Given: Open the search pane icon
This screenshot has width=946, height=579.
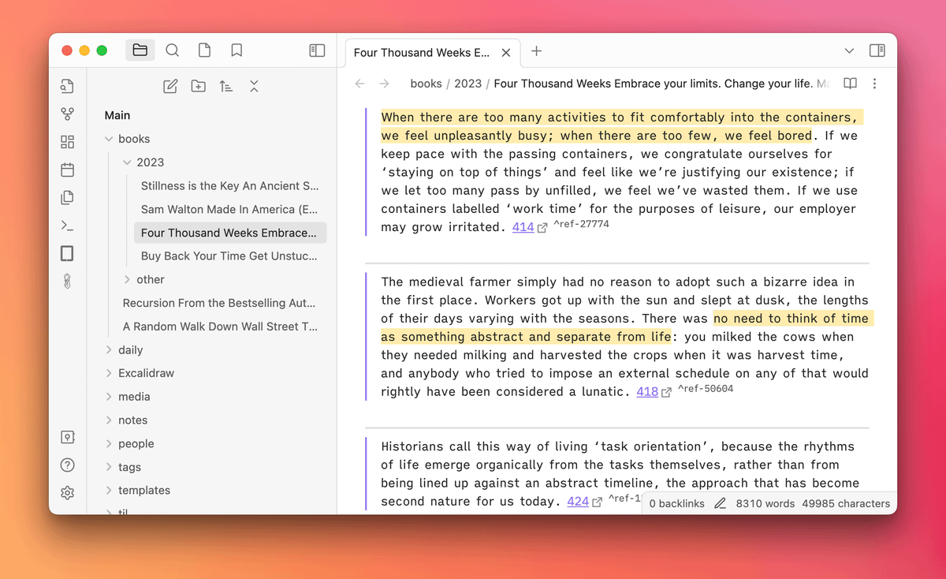Looking at the screenshot, I should click(172, 50).
